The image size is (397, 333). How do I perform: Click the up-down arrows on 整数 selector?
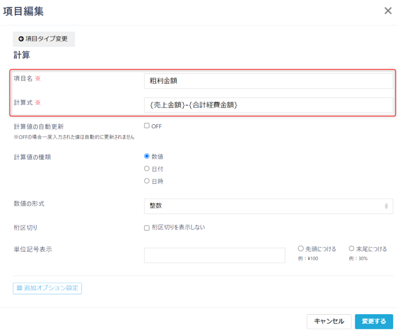386,206
